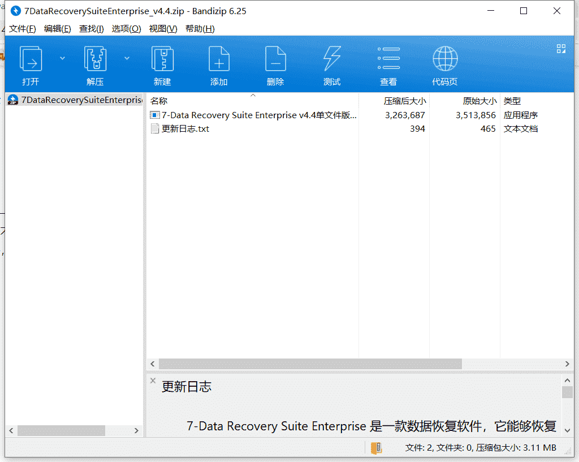Click the zip archive icon in the tree pane
The height and width of the screenshot is (462, 579).
click(13, 100)
